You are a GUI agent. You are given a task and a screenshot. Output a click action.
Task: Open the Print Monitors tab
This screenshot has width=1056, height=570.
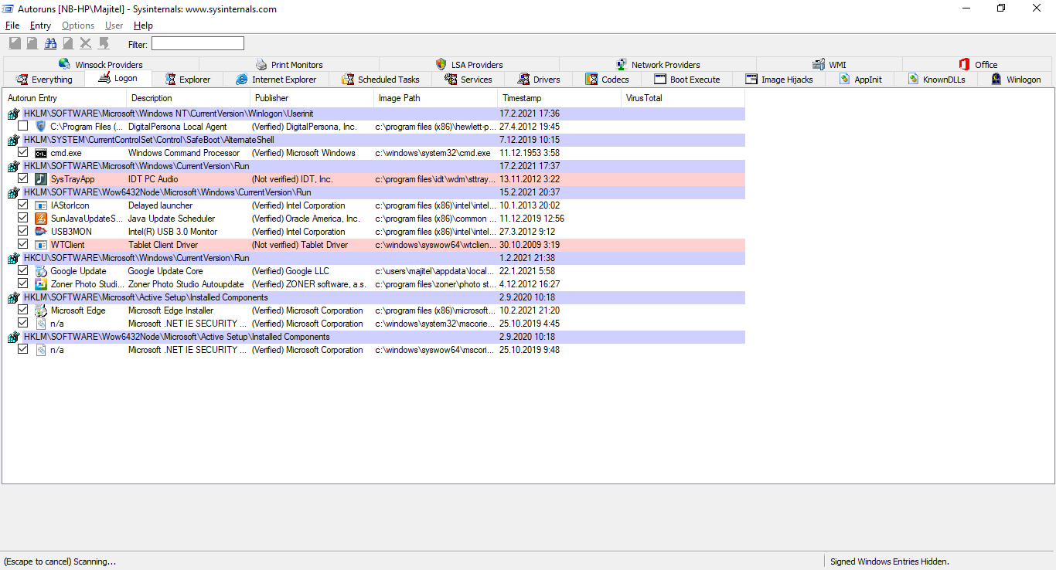(x=289, y=65)
